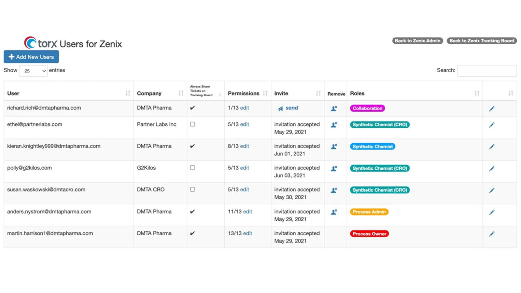The height and width of the screenshot is (293, 521).
Task: Open the Show entries dropdown
Action: tap(33, 71)
